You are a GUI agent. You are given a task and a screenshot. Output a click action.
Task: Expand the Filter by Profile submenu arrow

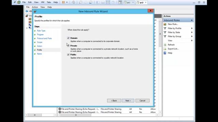pyautogui.click(x=192, y=28)
